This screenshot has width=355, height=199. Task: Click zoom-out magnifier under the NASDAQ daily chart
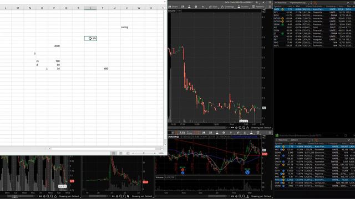coord(244,196)
